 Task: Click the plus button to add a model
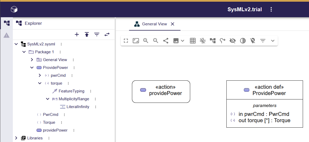(x=77, y=34)
